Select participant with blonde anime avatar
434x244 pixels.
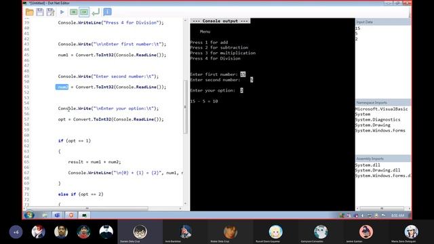pyautogui.click(x=275, y=232)
